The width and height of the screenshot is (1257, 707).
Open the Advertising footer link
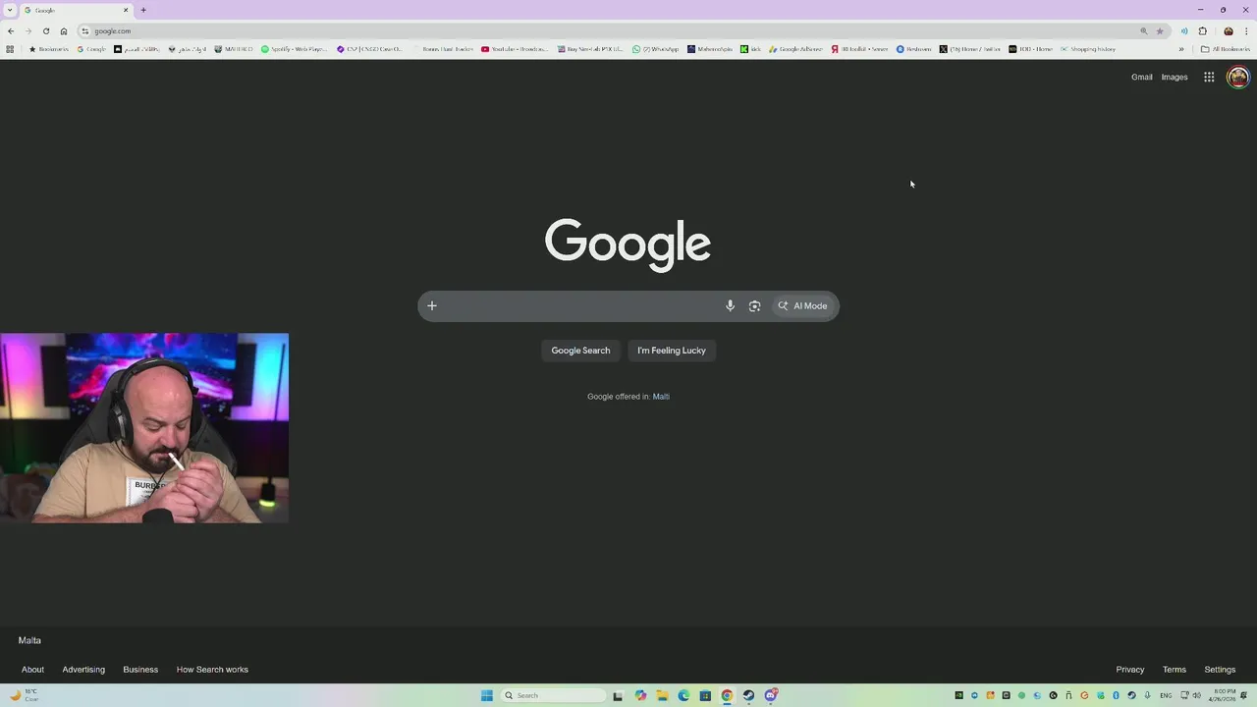pyautogui.click(x=83, y=670)
